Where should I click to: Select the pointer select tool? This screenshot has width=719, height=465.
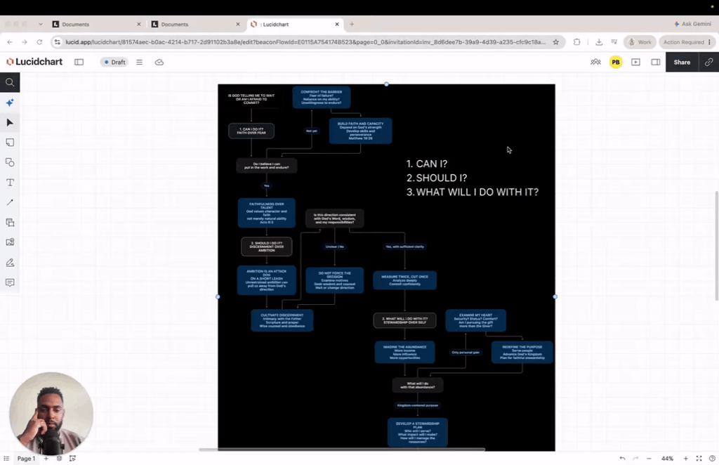(x=10, y=122)
